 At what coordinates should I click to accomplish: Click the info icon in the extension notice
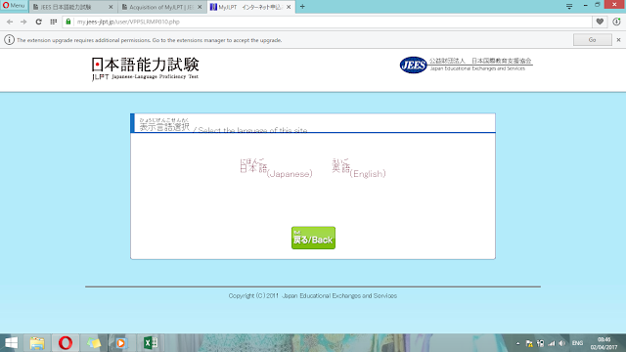coord(9,40)
